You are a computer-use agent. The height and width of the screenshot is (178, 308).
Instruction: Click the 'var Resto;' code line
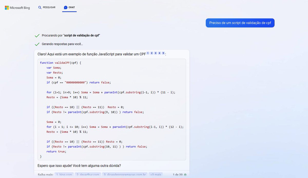tap(55, 73)
